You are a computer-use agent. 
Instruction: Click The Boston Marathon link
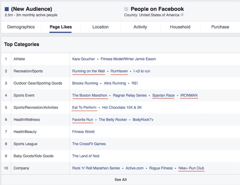coord(90,95)
